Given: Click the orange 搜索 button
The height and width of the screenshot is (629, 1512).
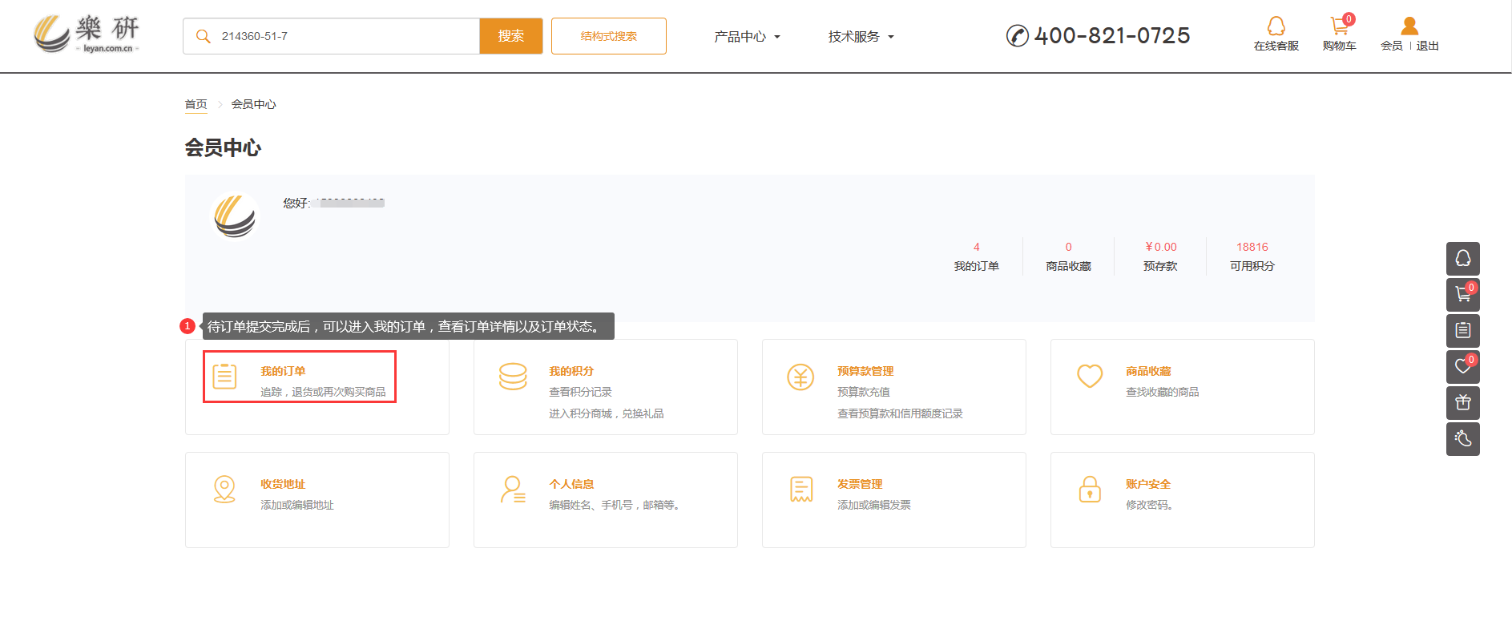Looking at the screenshot, I should point(510,36).
